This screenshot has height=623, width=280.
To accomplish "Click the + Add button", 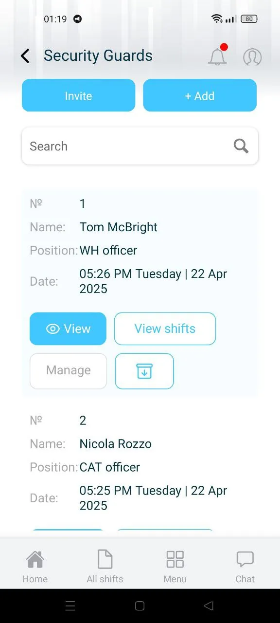I will 200,95.
